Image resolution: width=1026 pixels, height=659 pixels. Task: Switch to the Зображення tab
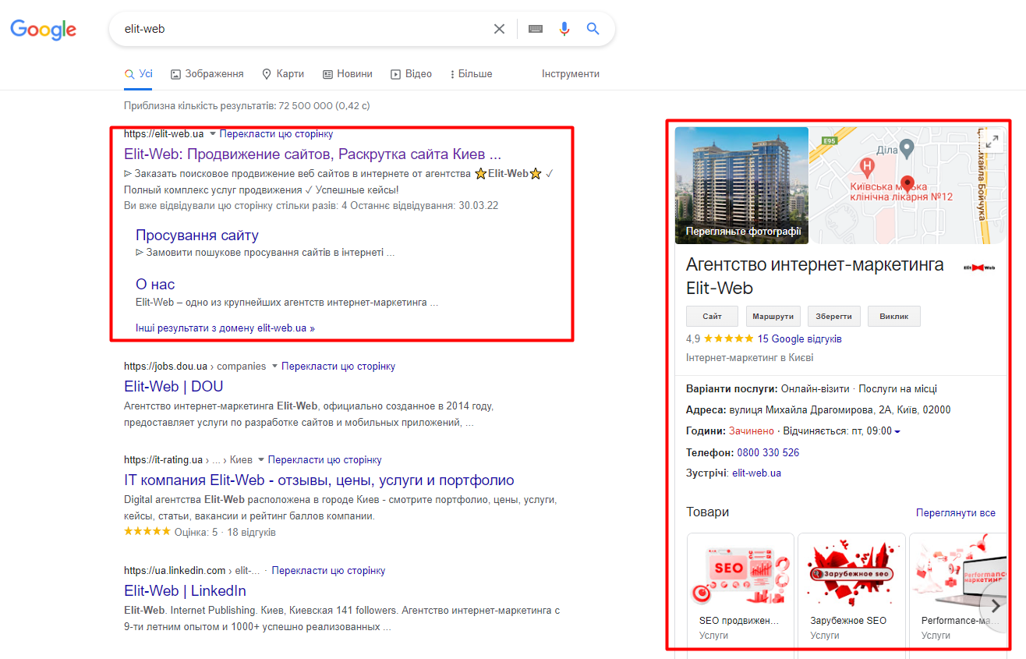coord(207,74)
